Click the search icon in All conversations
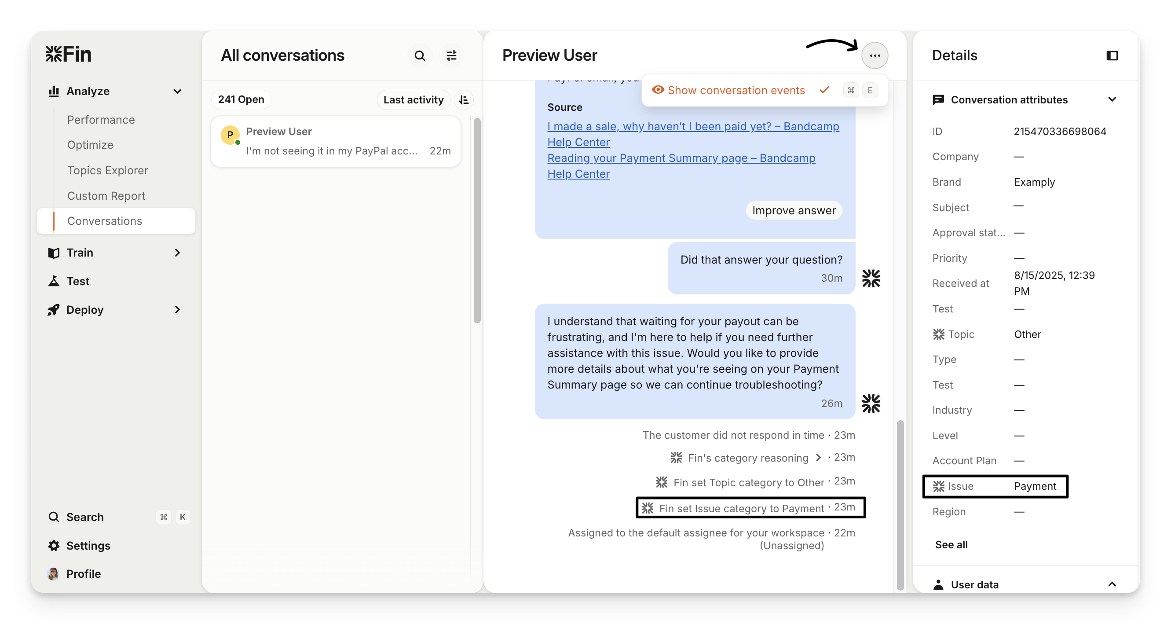Screen dimensions: 1171x624 pyautogui.click(x=420, y=55)
